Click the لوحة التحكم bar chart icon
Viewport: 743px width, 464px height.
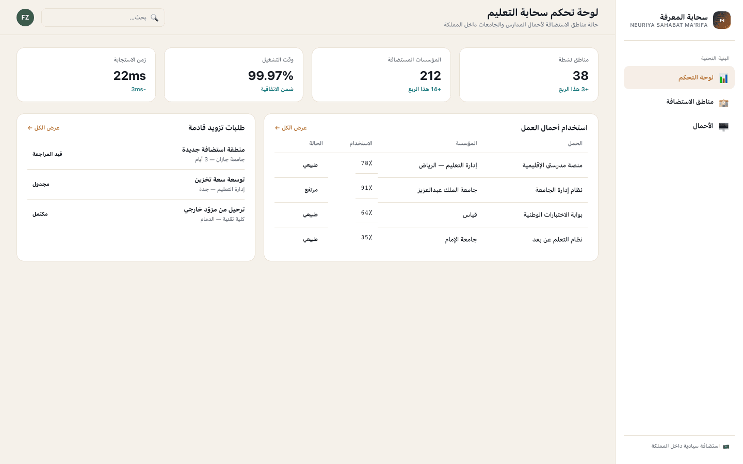[x=723, y=78]
